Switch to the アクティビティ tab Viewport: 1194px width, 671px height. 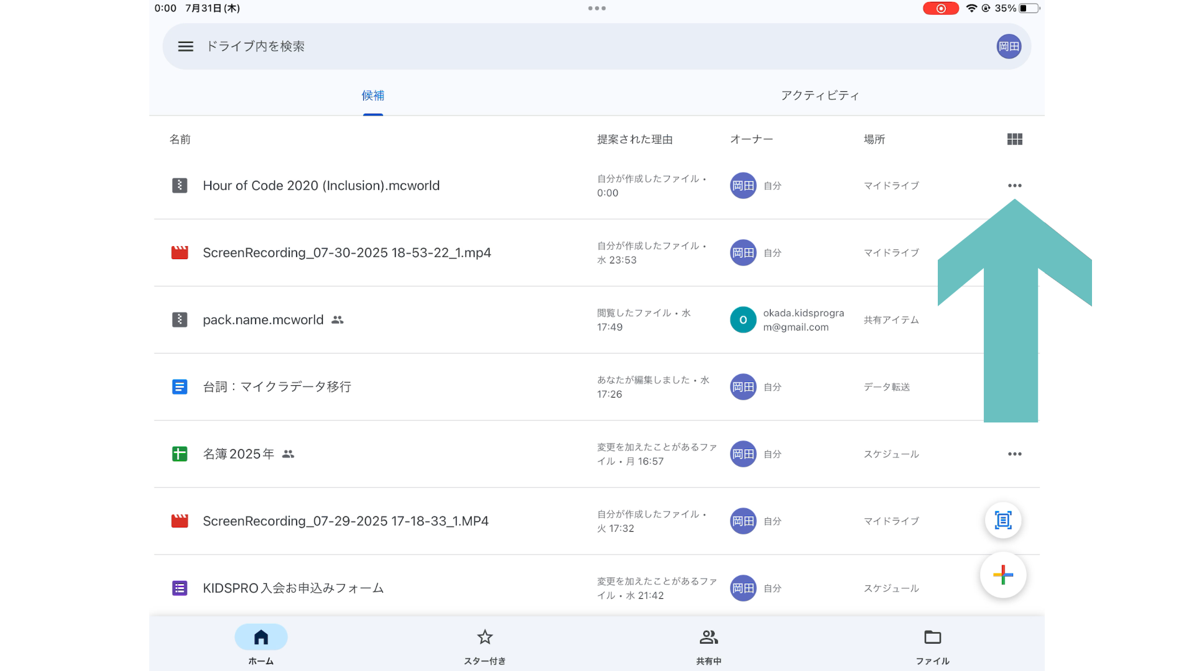coord(820,96)
